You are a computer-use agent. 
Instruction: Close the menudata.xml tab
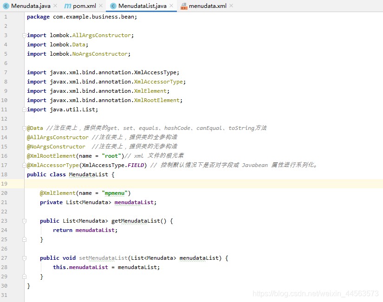[231, 6]
